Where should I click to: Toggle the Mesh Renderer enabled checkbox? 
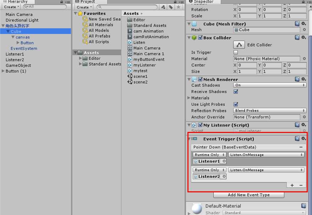tap(201, 79)
